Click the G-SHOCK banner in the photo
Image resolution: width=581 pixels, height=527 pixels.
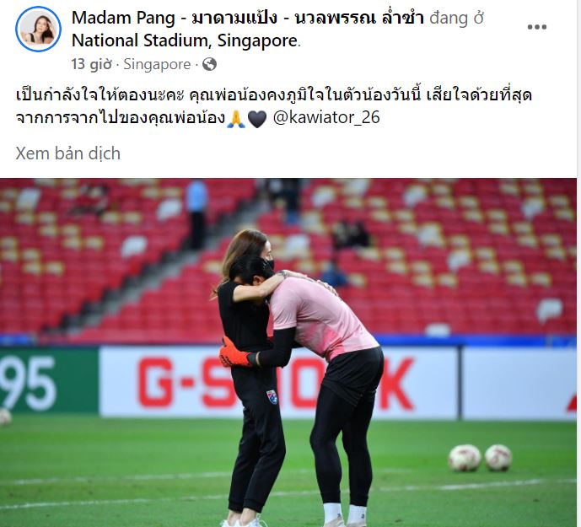coord(278,383)
